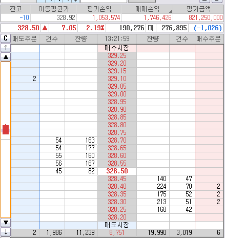Screen dimensions: 225x238
Task: Click trading profit 1,746,426
Action: (x=157, y=17)
